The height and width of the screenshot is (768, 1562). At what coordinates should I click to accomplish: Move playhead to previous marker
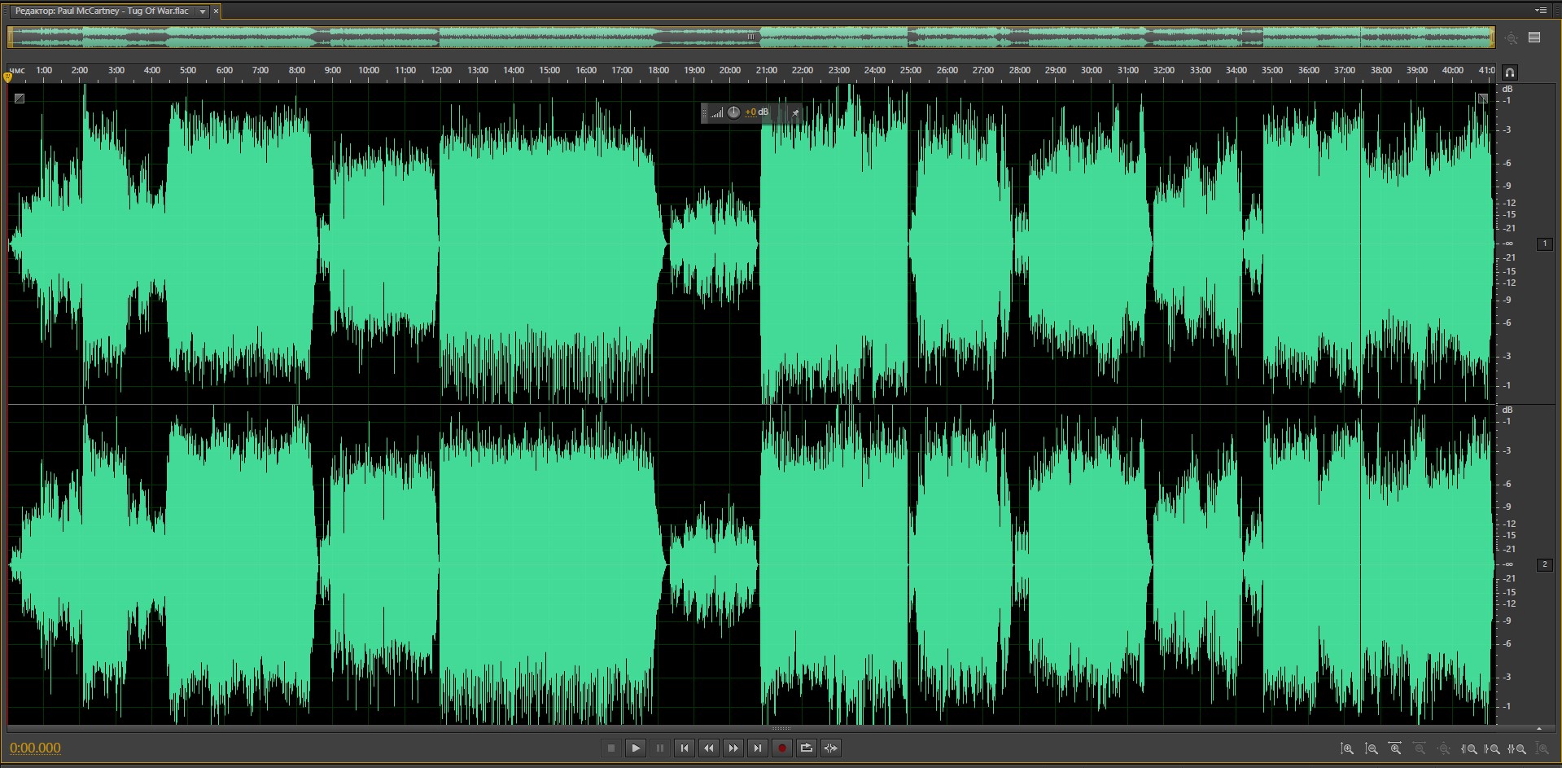pos(685,748)
